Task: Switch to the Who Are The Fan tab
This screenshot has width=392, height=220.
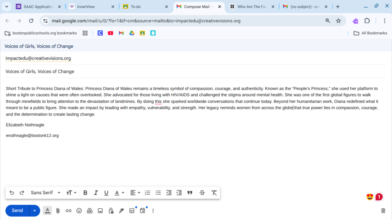Action: point(252,7)
